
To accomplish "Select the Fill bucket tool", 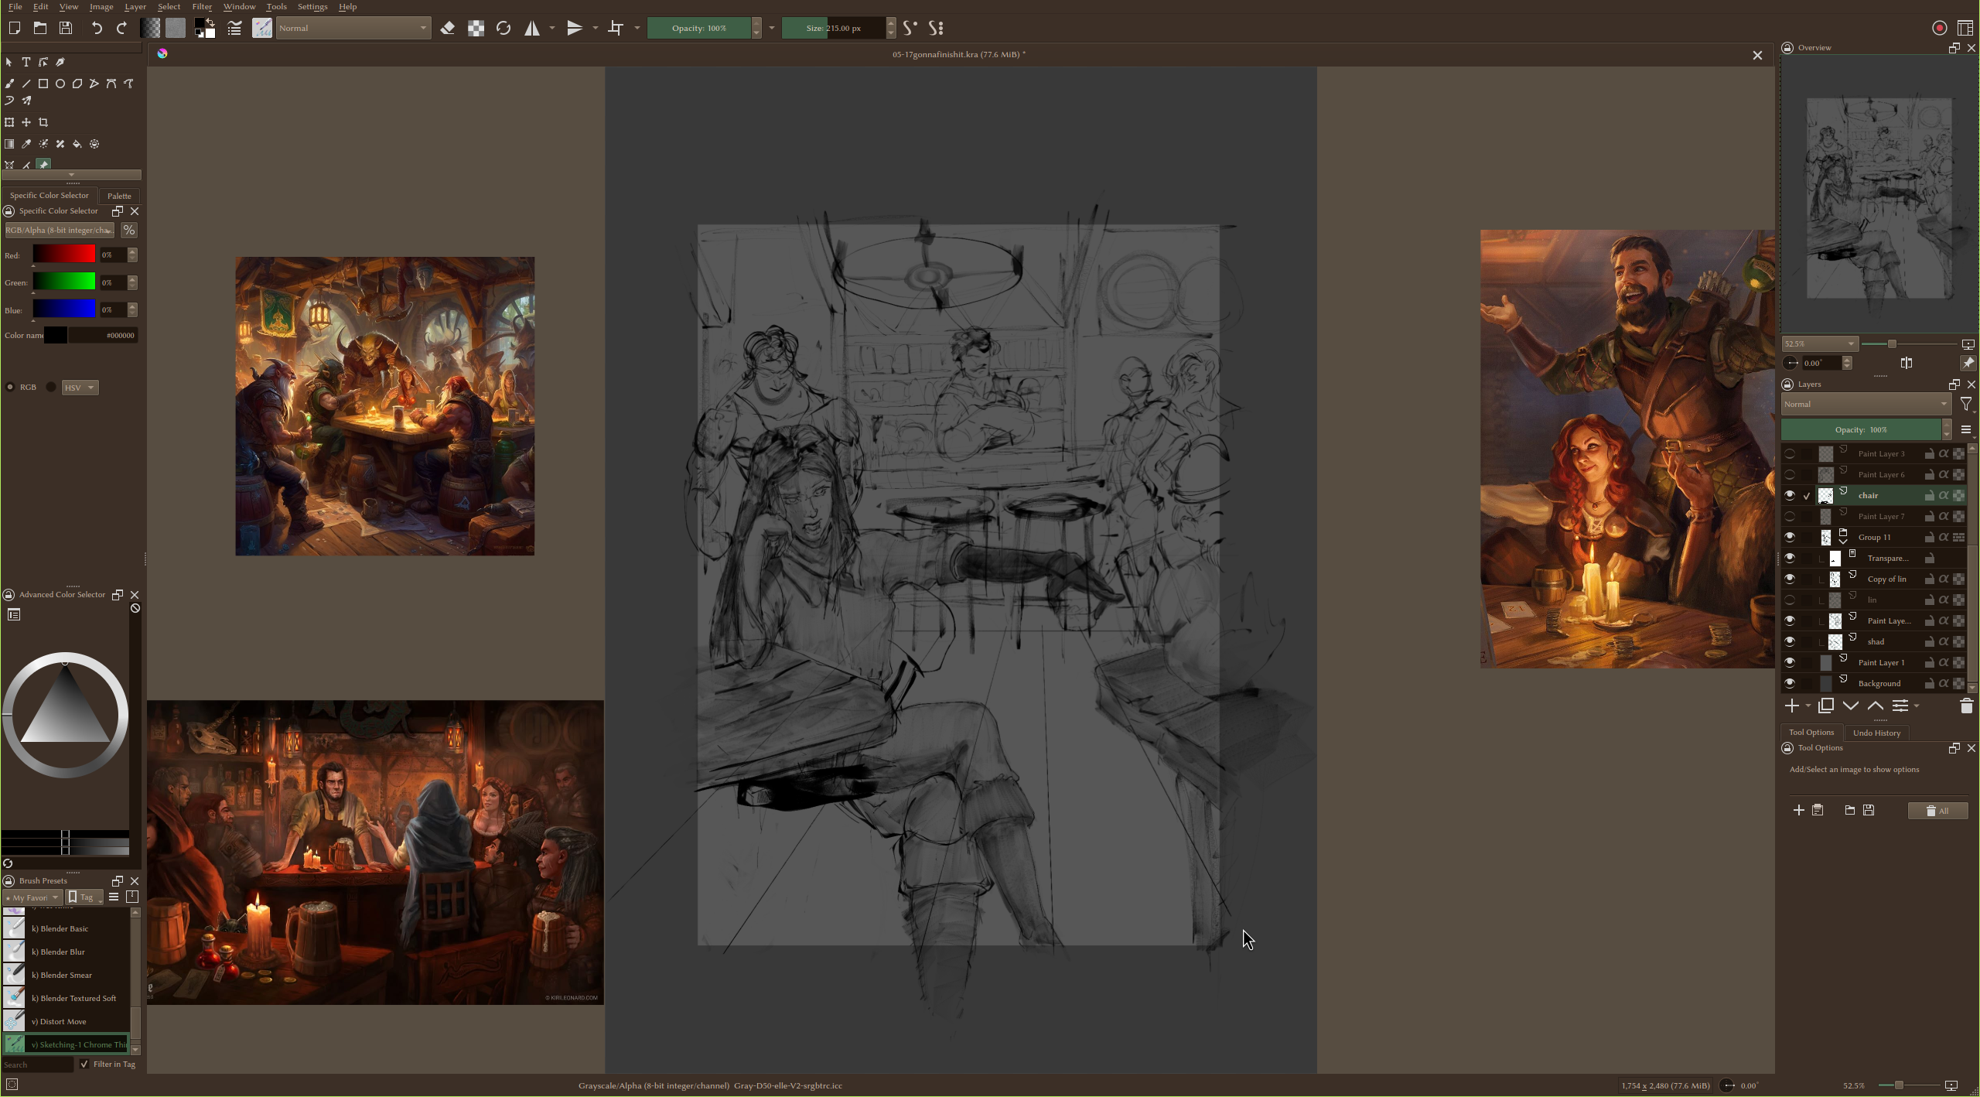I will tap(77, 144).
